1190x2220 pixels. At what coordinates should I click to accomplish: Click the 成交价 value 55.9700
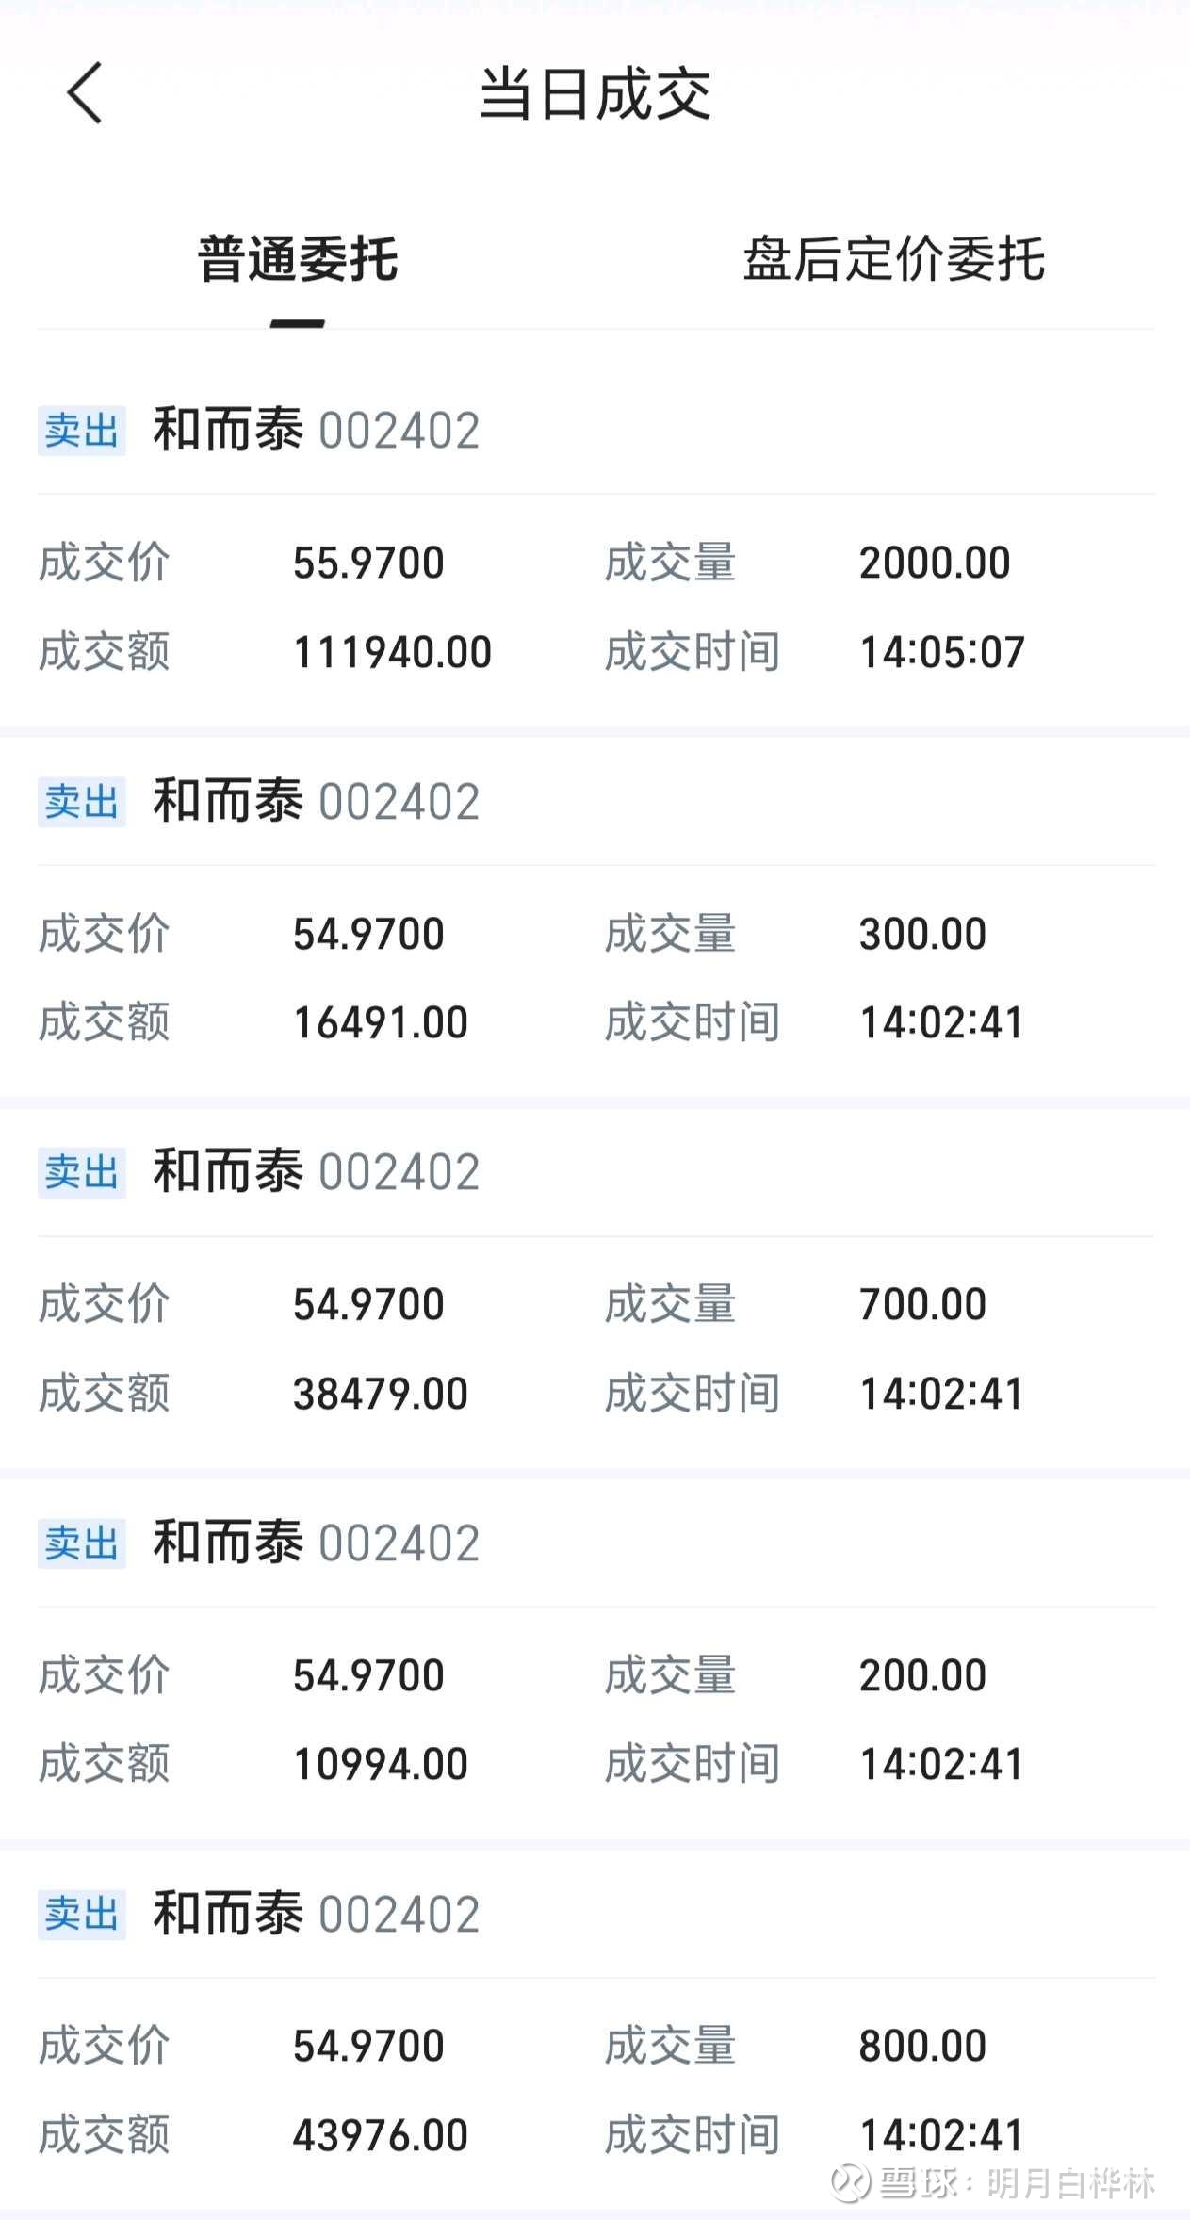pyautogui.click(x=368, y=563)
